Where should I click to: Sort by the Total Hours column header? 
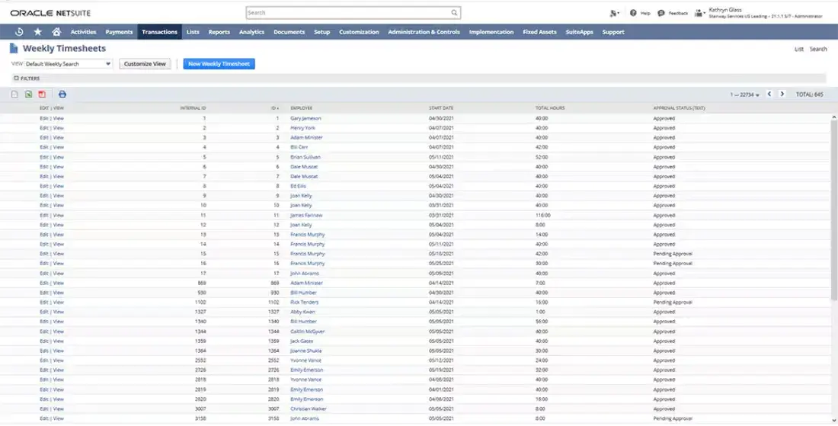[x=550, y=108]
